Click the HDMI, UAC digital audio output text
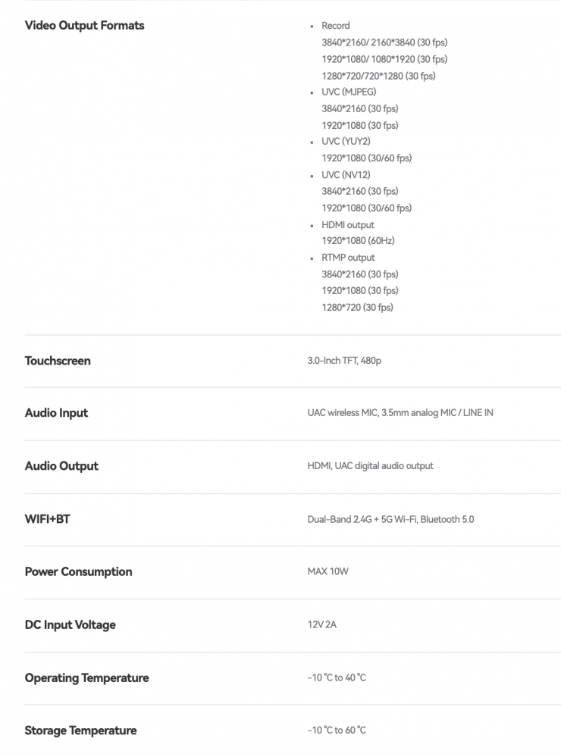 click(370, 466)
